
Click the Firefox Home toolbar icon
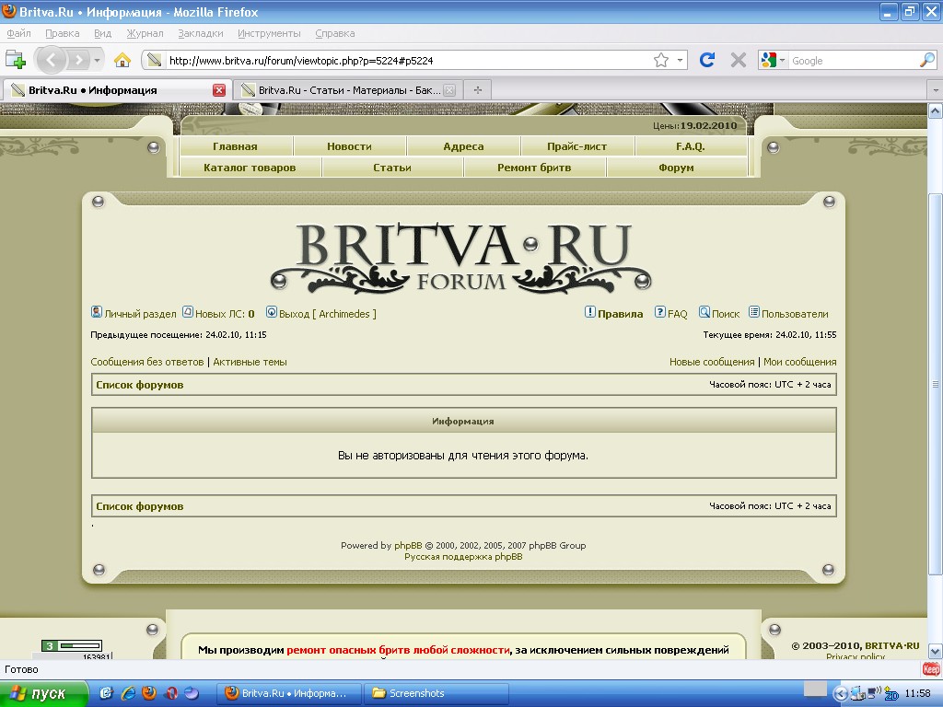click(x=122, y=61)
